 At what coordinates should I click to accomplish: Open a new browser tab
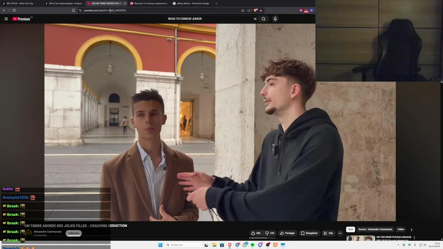point(216,3)
